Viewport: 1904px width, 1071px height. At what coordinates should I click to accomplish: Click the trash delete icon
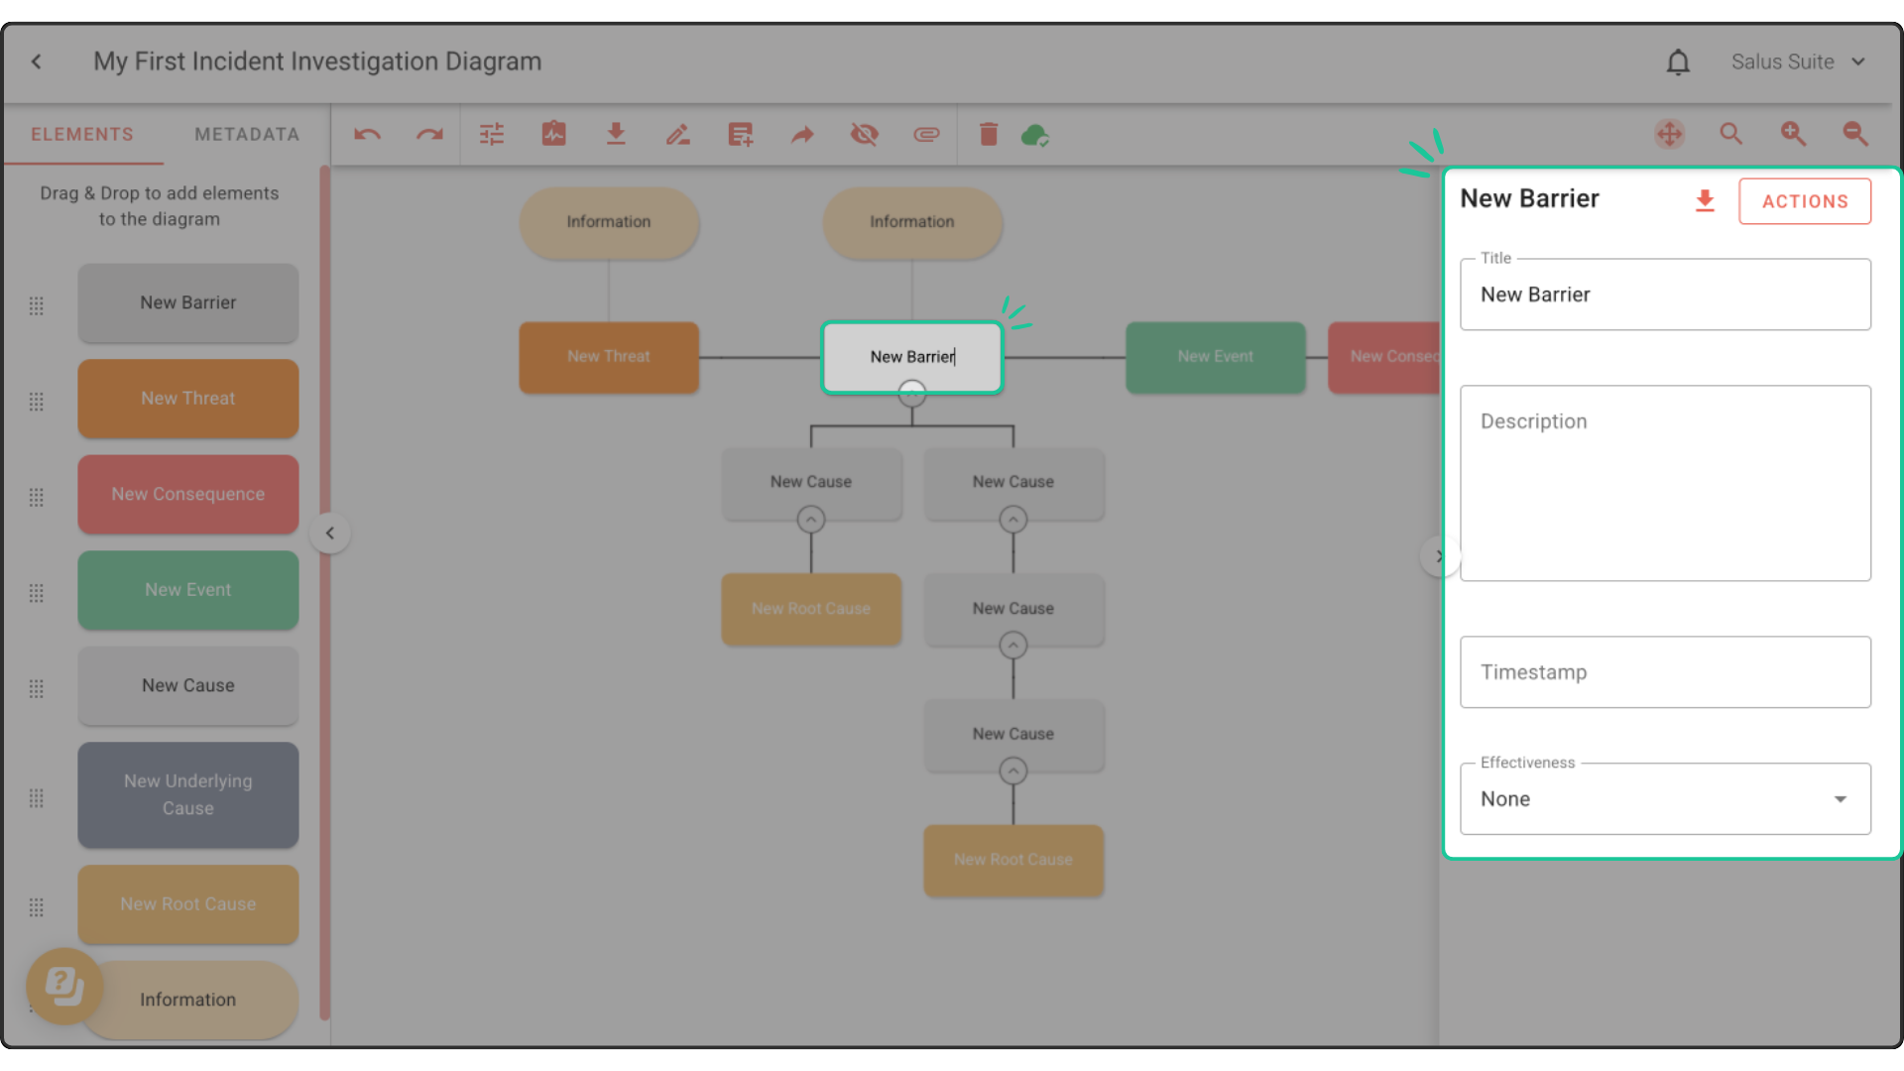click(x=989, y=135)
